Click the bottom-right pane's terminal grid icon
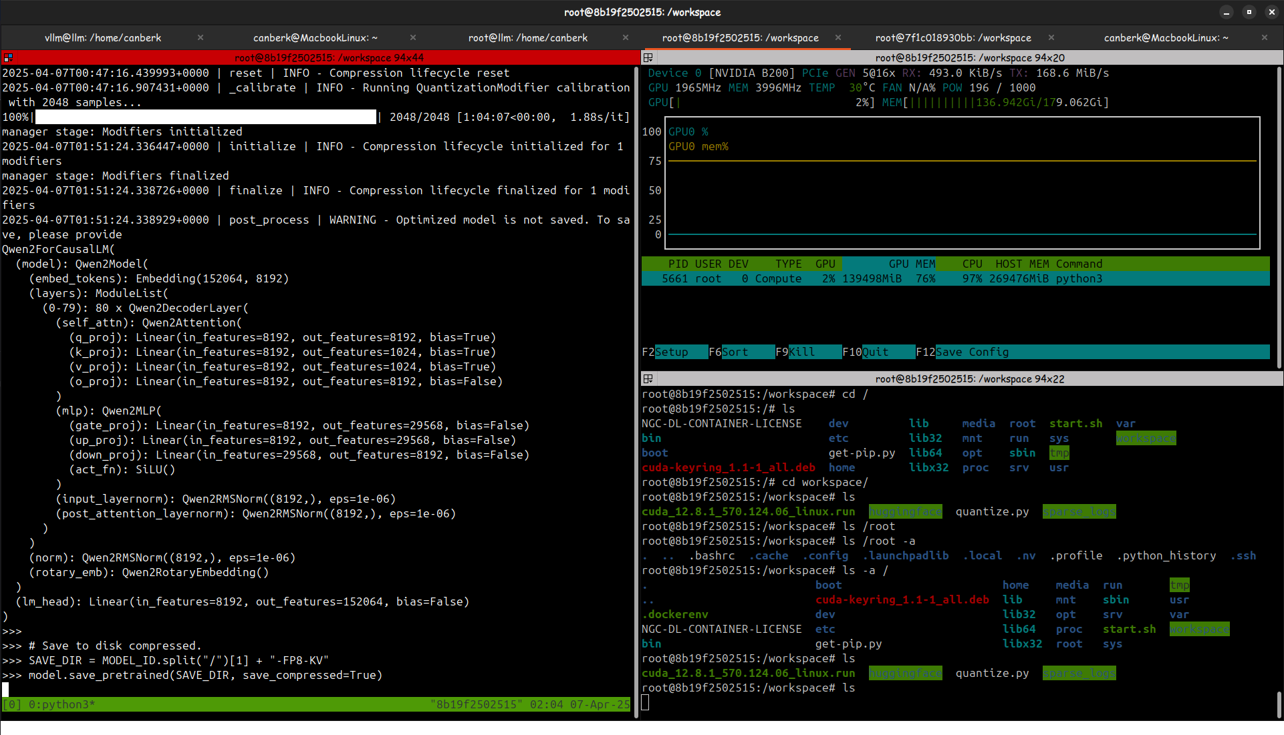Image resolution: width=1284 pixels, height=735 pixels. pos(648,379)
